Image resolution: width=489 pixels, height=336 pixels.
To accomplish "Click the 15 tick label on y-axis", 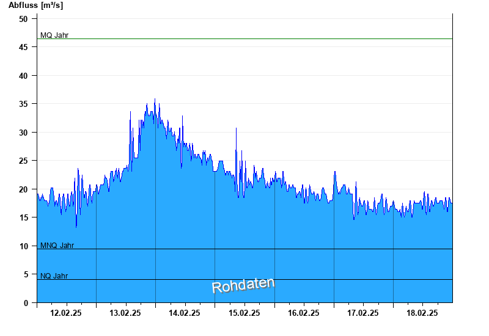I will coord(23,217).
